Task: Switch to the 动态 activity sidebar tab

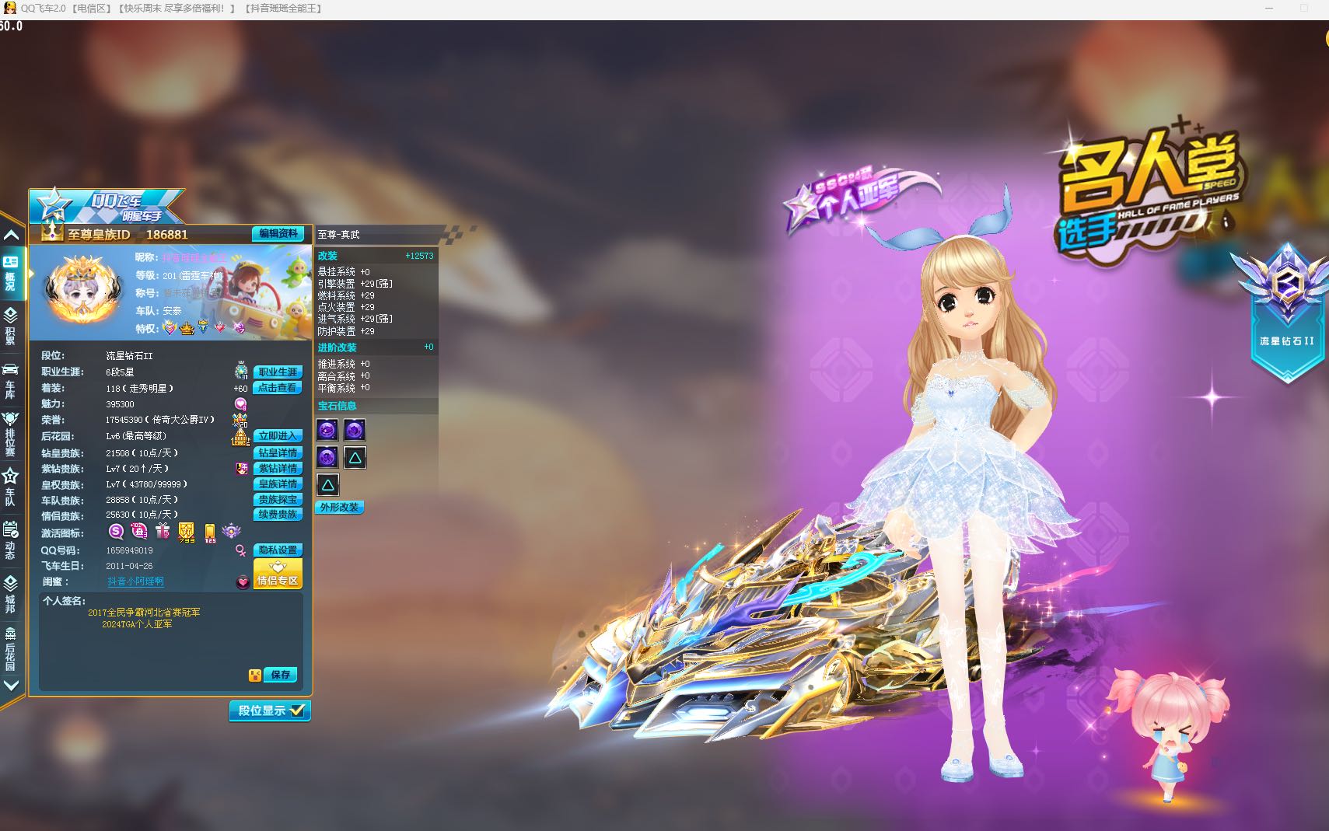Action: (x=11, y=539)
